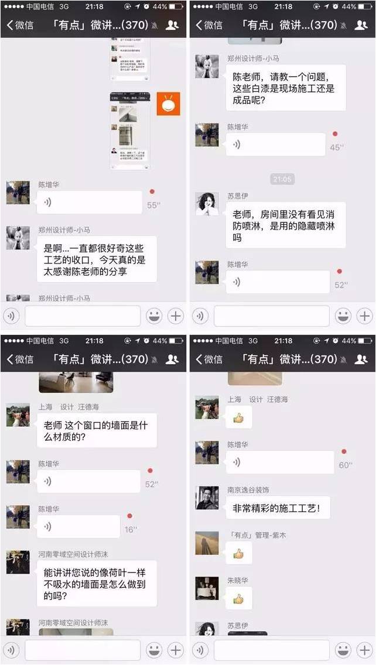Tap the 21:05 timestamp label

(x=282, y=179)
